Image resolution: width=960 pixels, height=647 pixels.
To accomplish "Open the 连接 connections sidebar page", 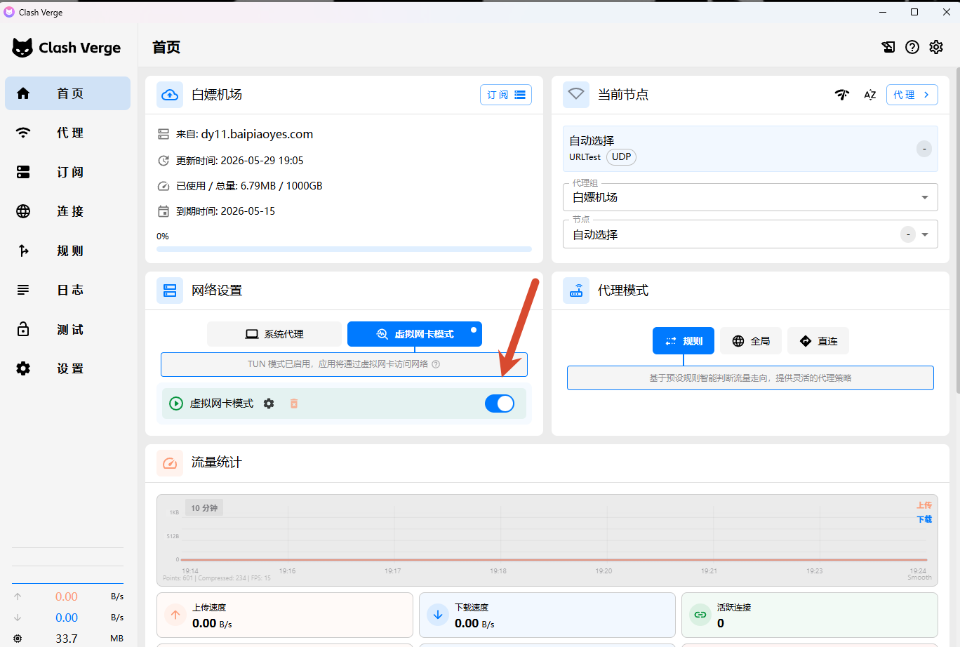I will (x=67, y=211).
